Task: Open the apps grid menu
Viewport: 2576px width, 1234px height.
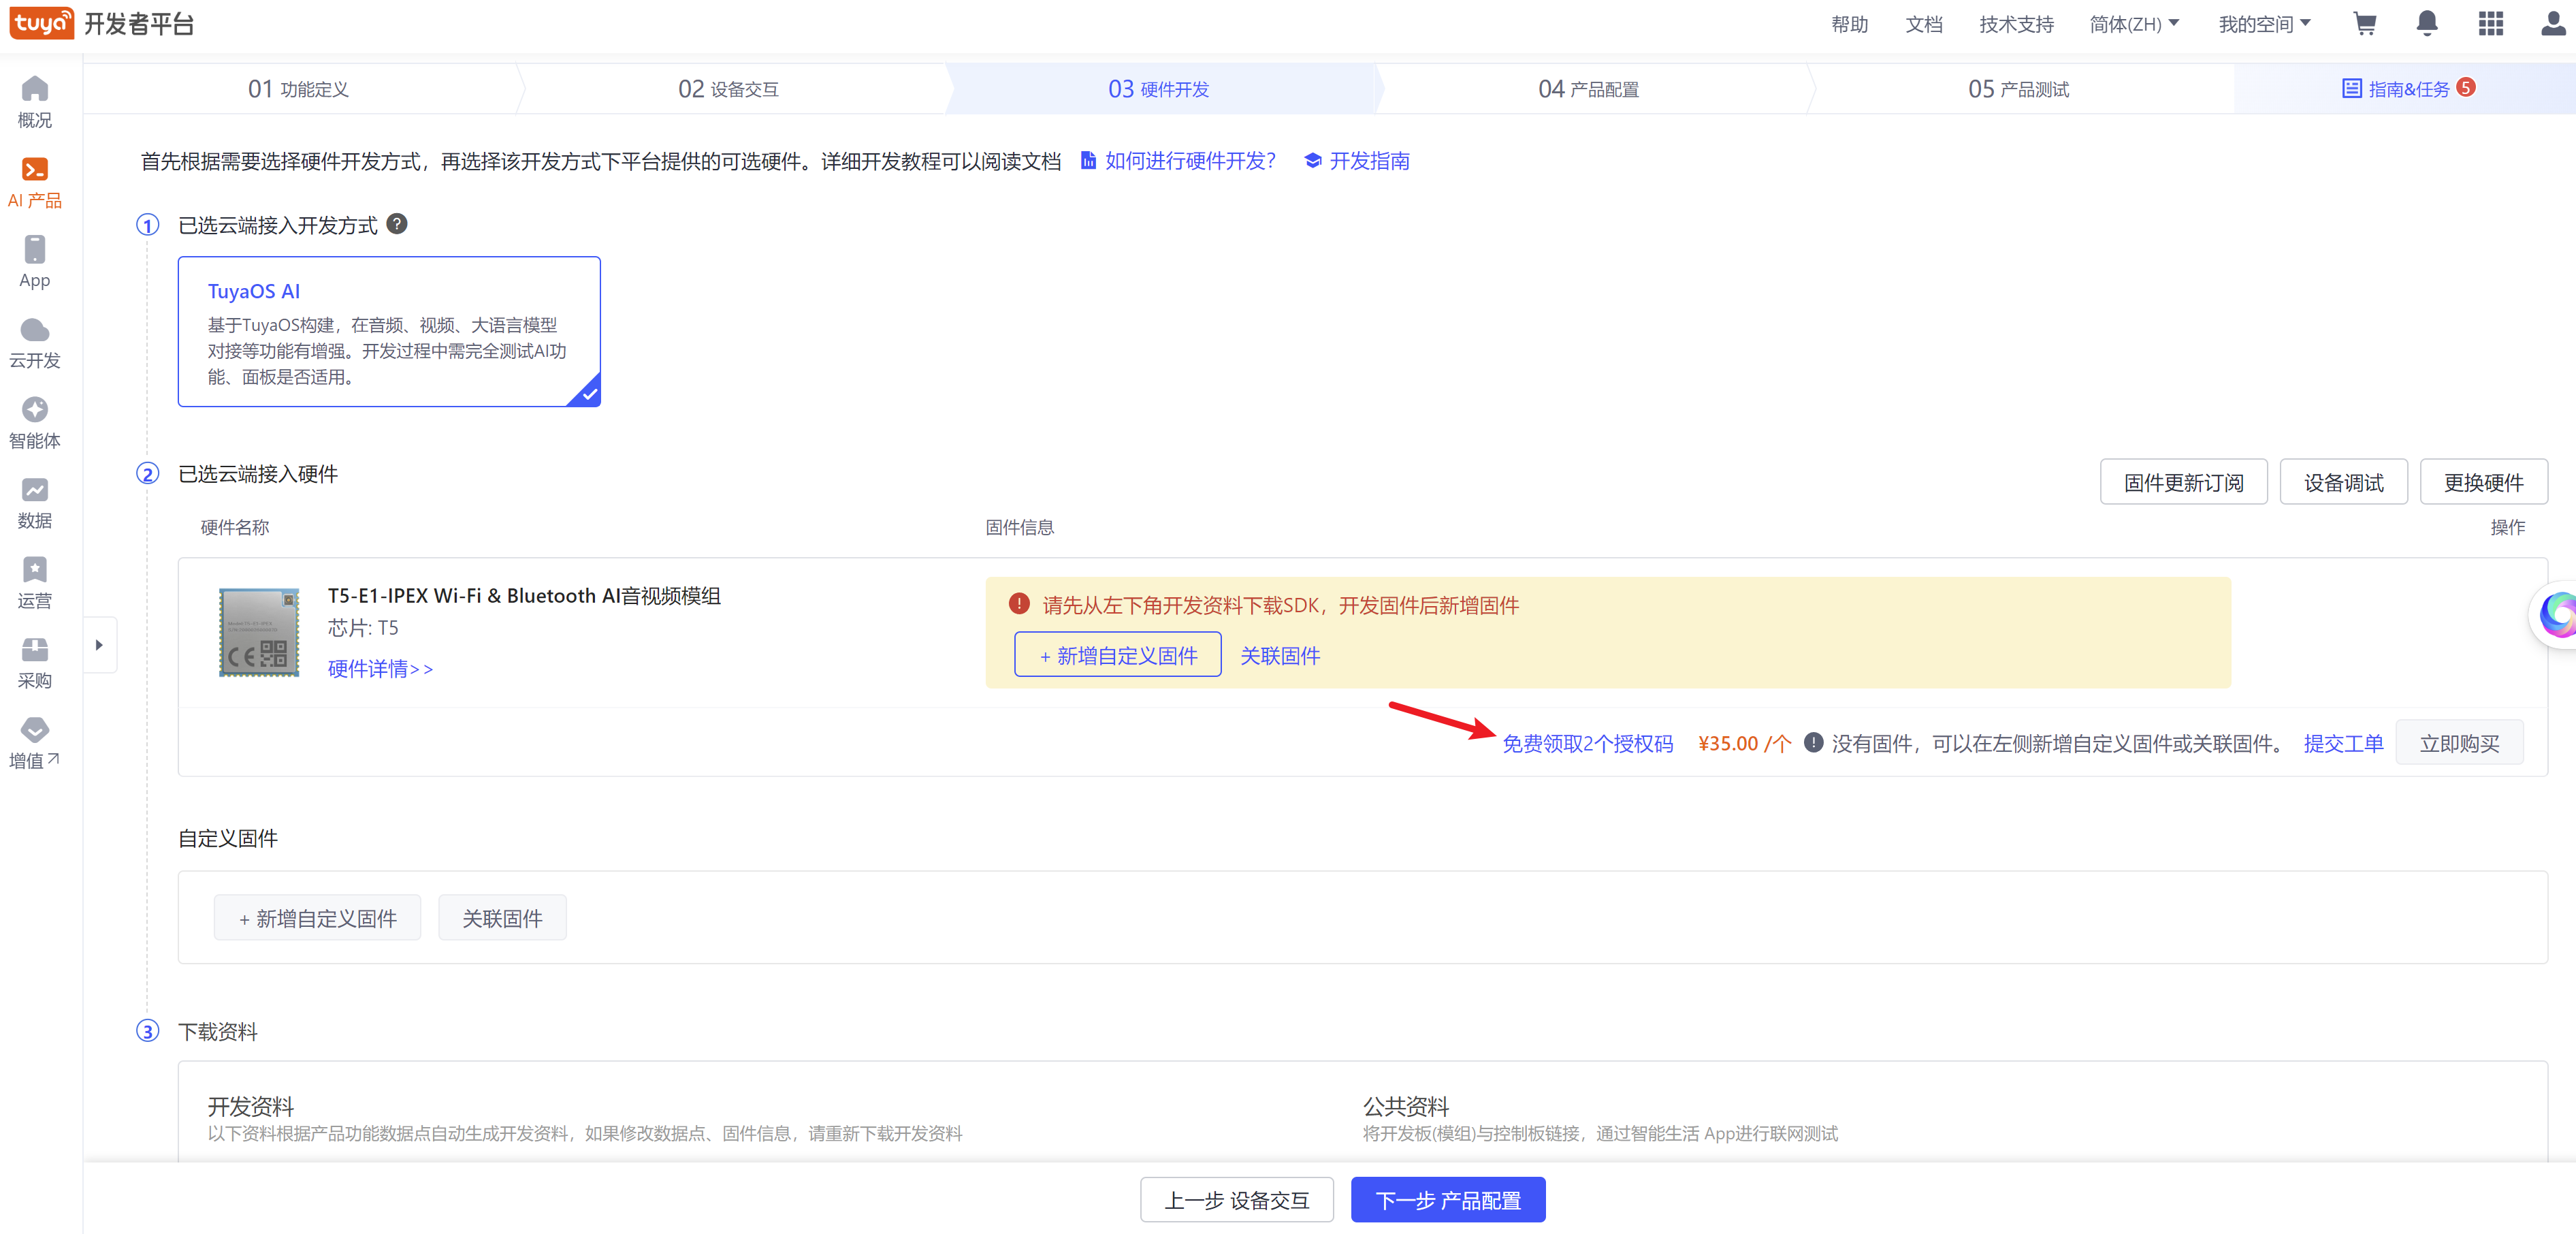Action: click(2490, 24)
